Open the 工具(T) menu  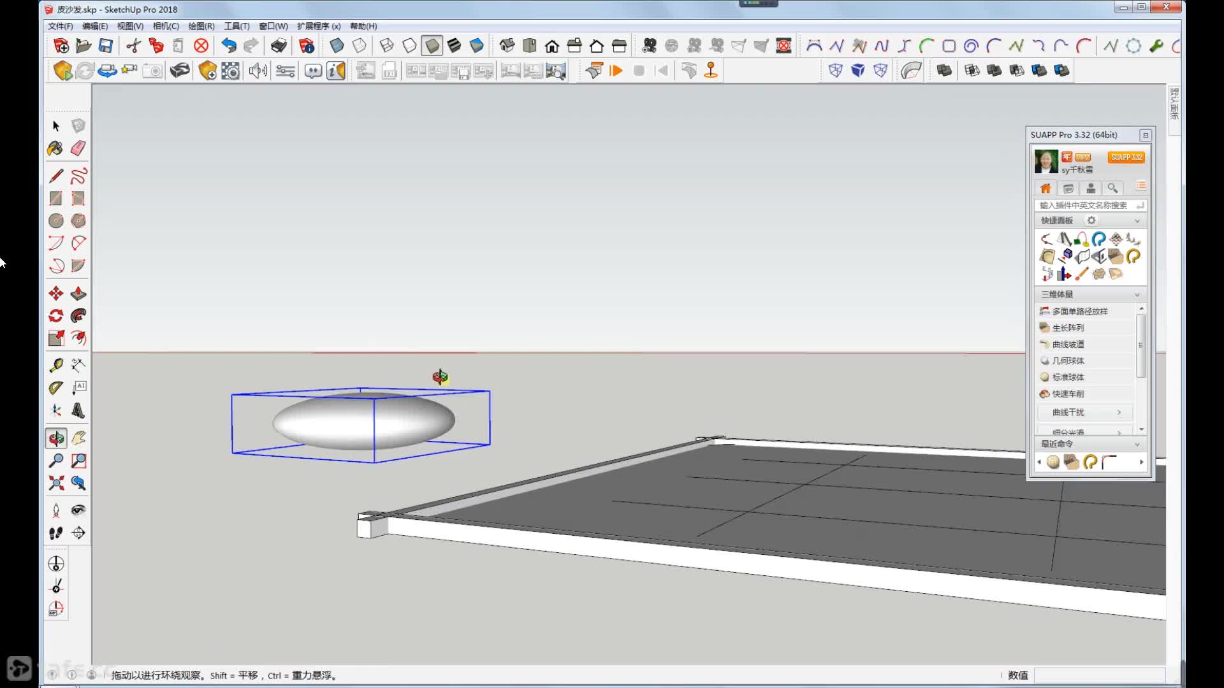[x=237, y=26]
